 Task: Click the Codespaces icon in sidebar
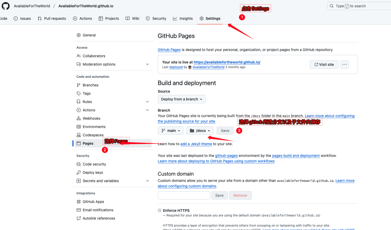[79, 135]
